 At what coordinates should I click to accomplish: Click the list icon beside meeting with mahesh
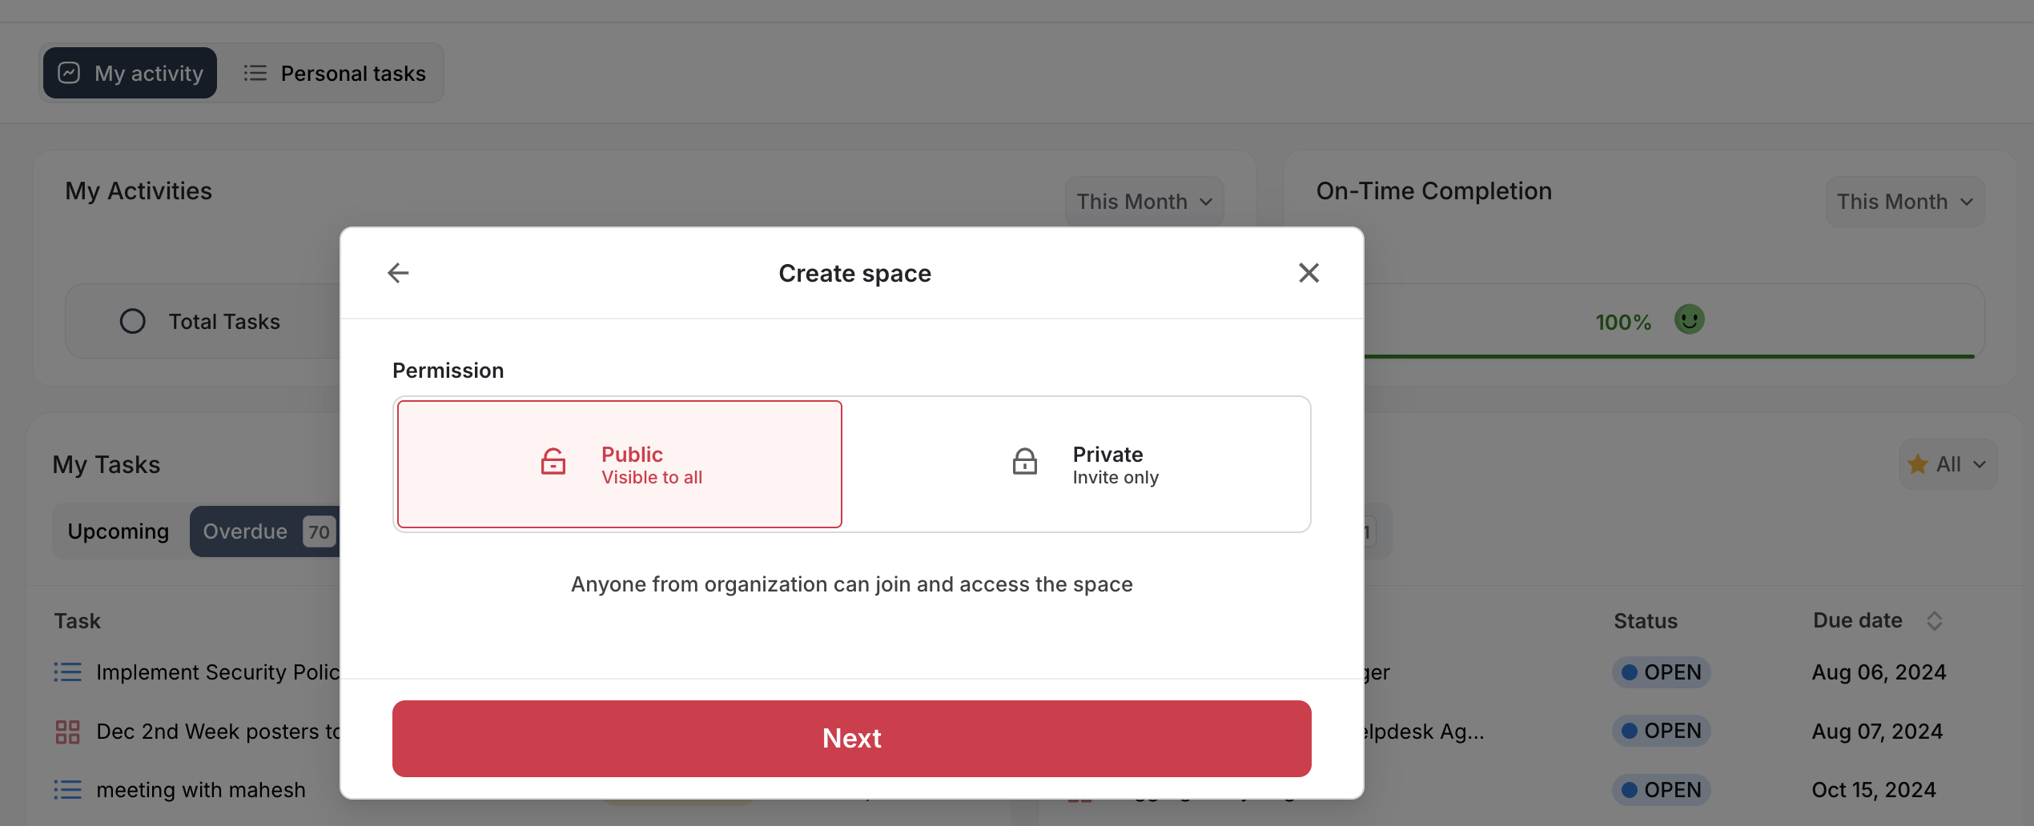[67, 790]
